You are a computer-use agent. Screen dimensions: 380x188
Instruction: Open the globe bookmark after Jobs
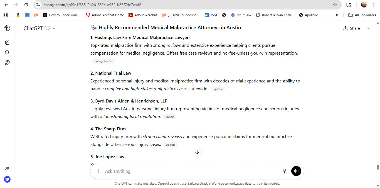(224, 15)
